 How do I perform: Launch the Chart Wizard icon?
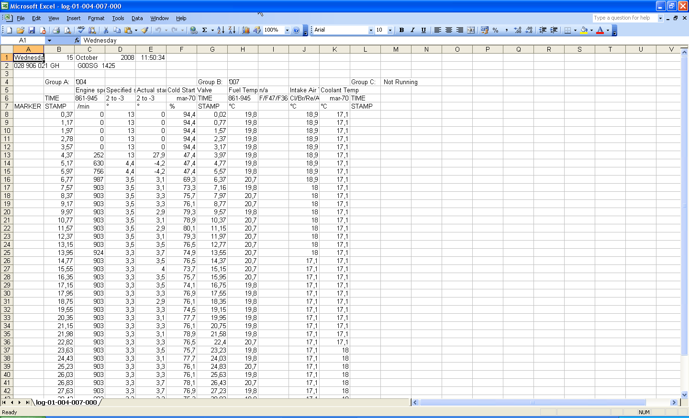tap(246, 30)
